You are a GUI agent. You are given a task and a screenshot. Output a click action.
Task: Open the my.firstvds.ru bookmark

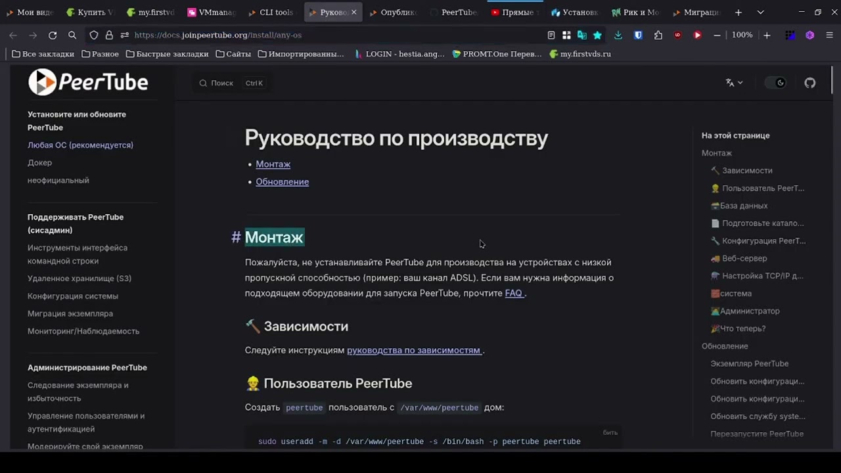[x=580, y=54]
